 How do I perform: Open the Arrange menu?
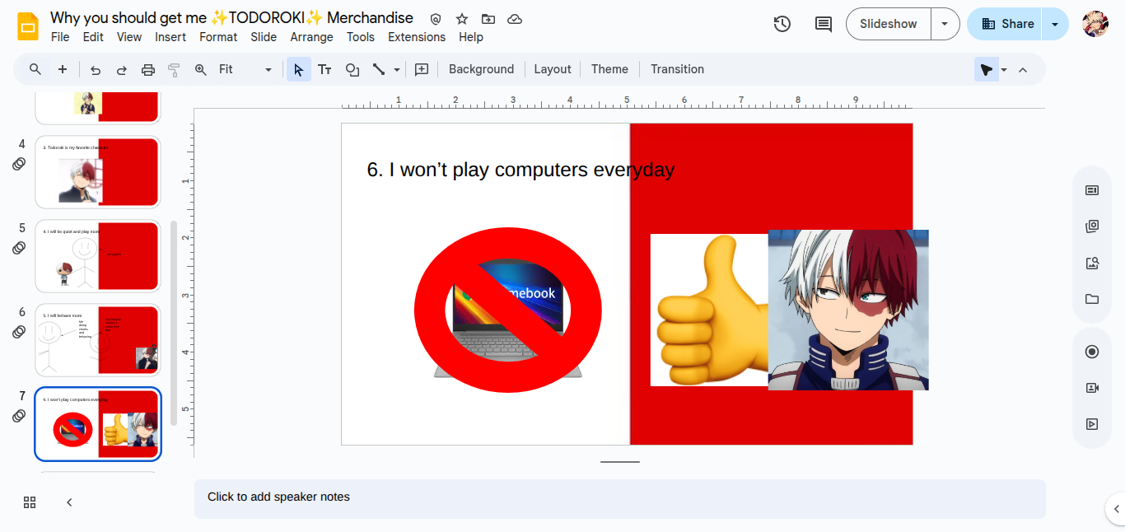(x=311, y=37)
